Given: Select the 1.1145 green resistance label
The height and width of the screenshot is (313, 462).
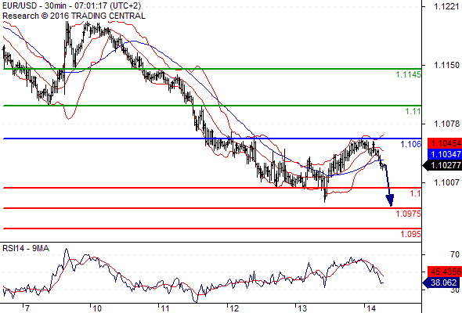Looking at the screenshot, I should 408,74.
